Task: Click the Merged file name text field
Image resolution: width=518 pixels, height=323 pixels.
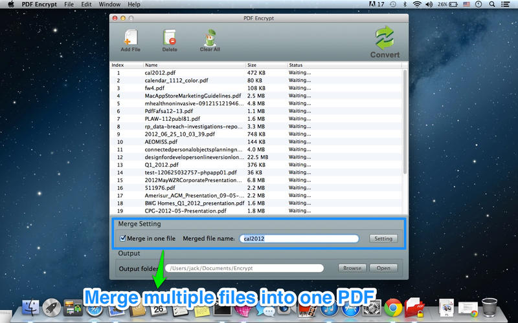Action: pos(299,238)
